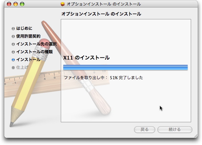Viewport: 202px width, 145px height.
Task: Click the blue installation progress bar
Action: click(x=125, y=67)
